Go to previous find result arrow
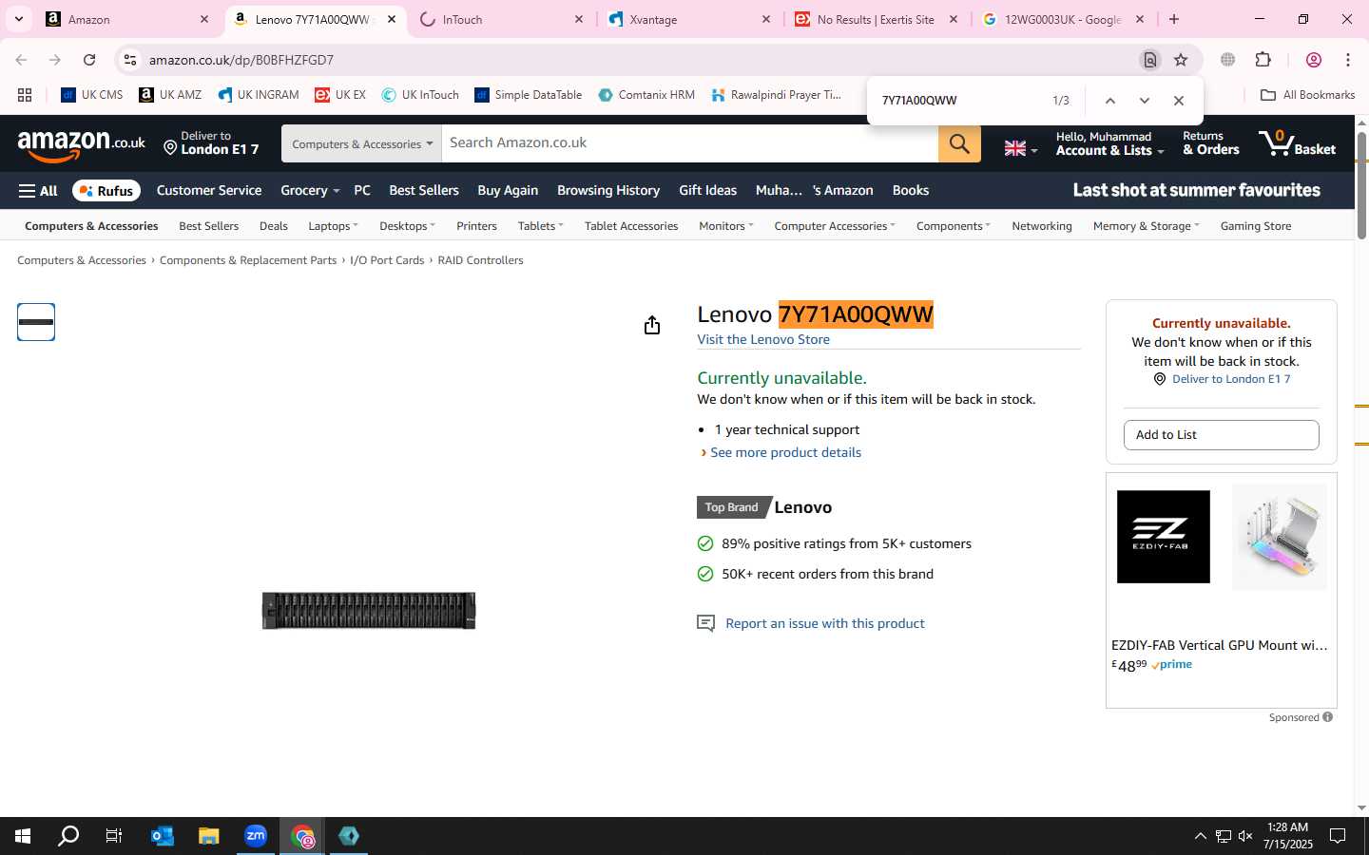Viewport: 1369px width, 855px height. [x=1109, y=101]
